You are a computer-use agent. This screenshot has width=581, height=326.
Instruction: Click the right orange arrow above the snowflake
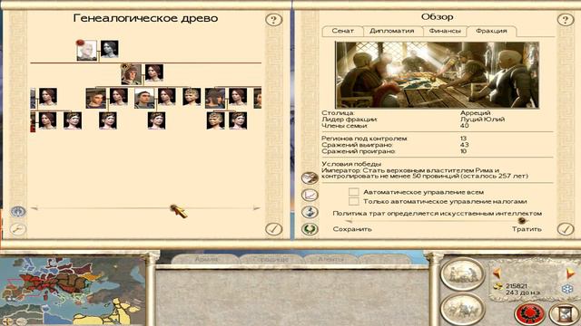pos(570,273)
